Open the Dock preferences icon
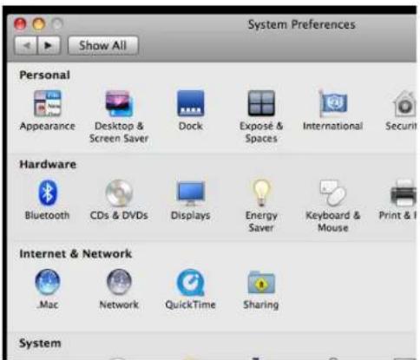 coord(190,103)
